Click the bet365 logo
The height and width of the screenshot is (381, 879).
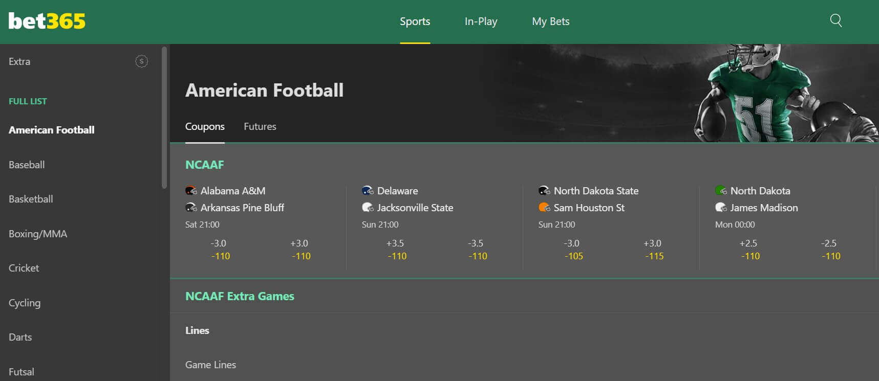pos(47,21)
